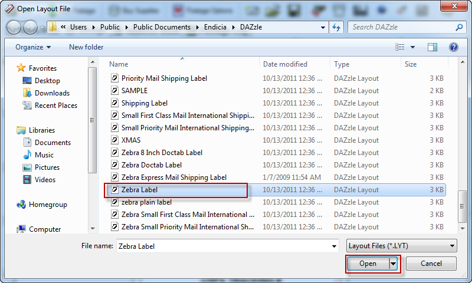The width and height of the screenshot is (472, 283).
Task: Open the help question mark icon
Action: [453, 47]
